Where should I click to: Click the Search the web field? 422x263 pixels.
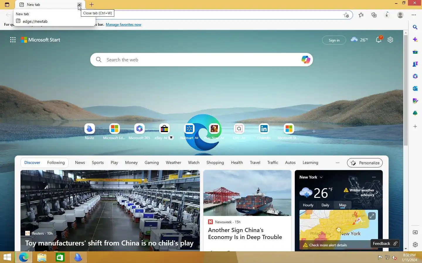click(x=202, y=60)
